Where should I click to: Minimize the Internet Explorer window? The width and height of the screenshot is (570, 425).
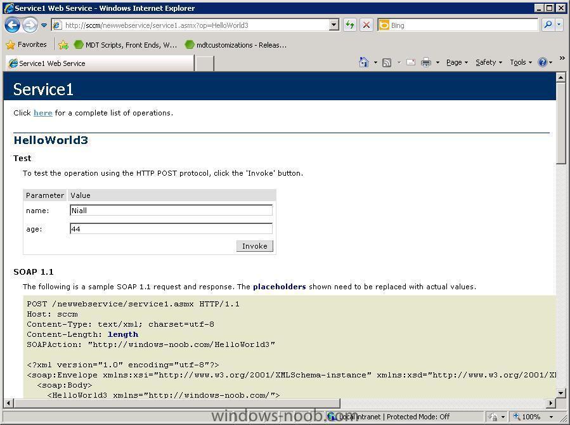coord(540,8)
